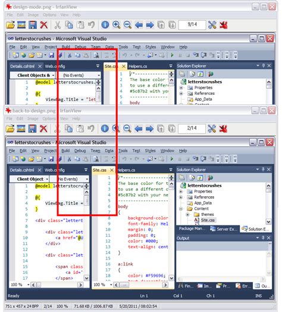The image size is (282, 312).
Task: Click Open folder icon in design-mode.png IrfanView toolbar
Action: coord(10,25)
